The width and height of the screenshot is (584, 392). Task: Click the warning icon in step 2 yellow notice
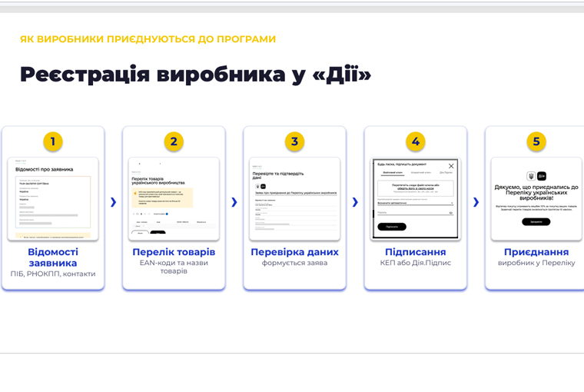click(x=135, y=194)
